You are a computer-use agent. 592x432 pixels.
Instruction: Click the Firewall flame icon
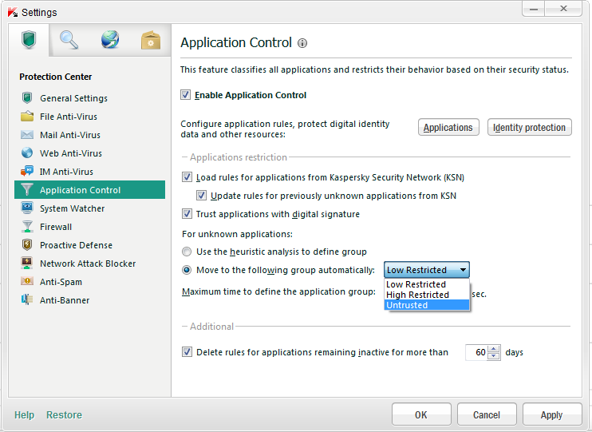[27, 227]
